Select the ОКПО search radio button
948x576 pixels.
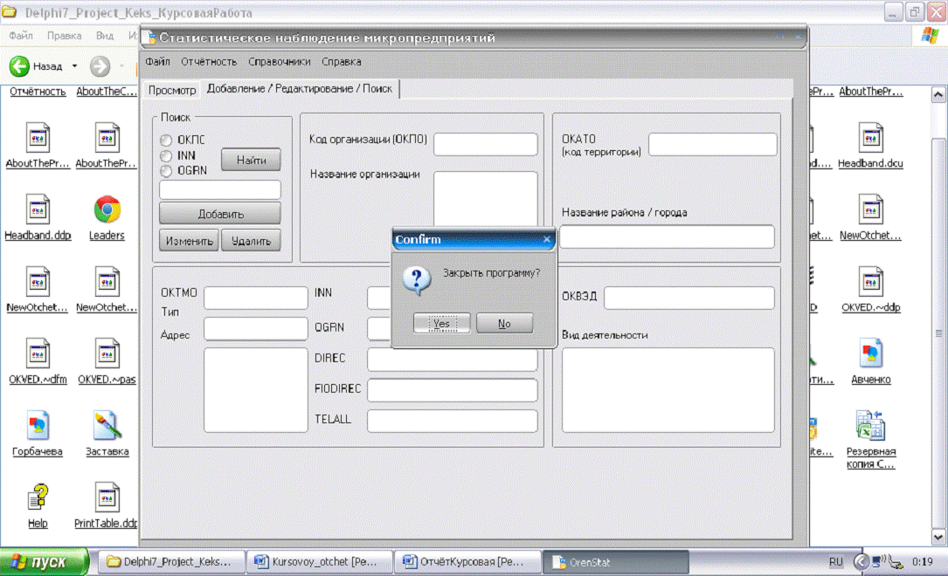coord(166,140)
